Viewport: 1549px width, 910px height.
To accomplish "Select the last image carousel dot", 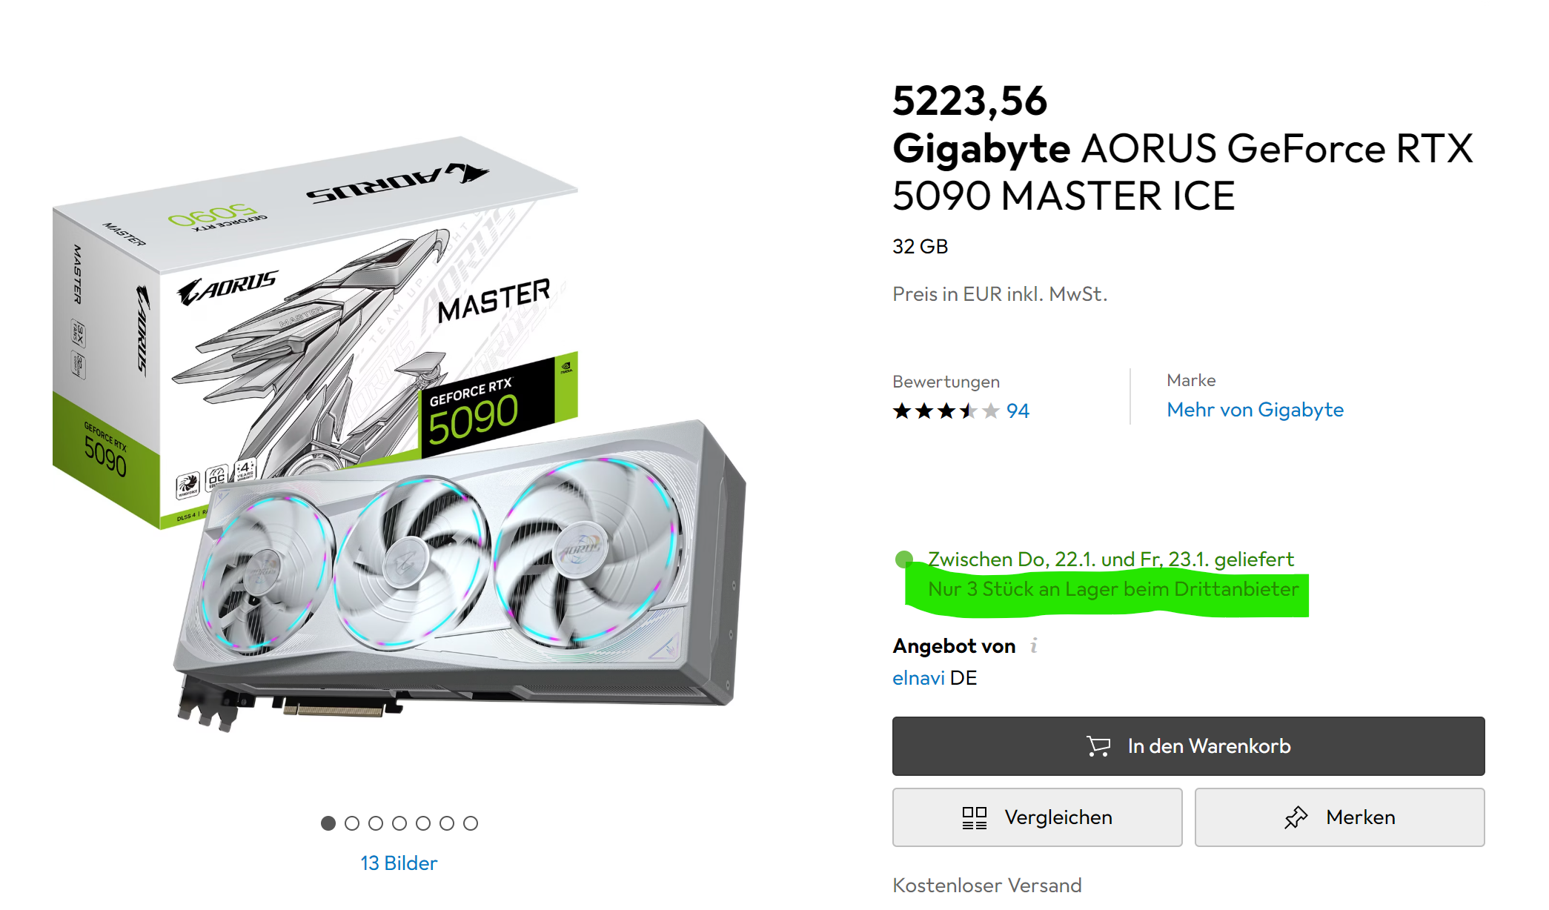I will pos(471,823).
